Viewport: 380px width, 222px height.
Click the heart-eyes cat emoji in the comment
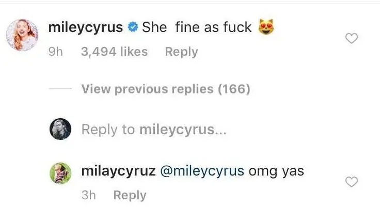coord(264,27)
